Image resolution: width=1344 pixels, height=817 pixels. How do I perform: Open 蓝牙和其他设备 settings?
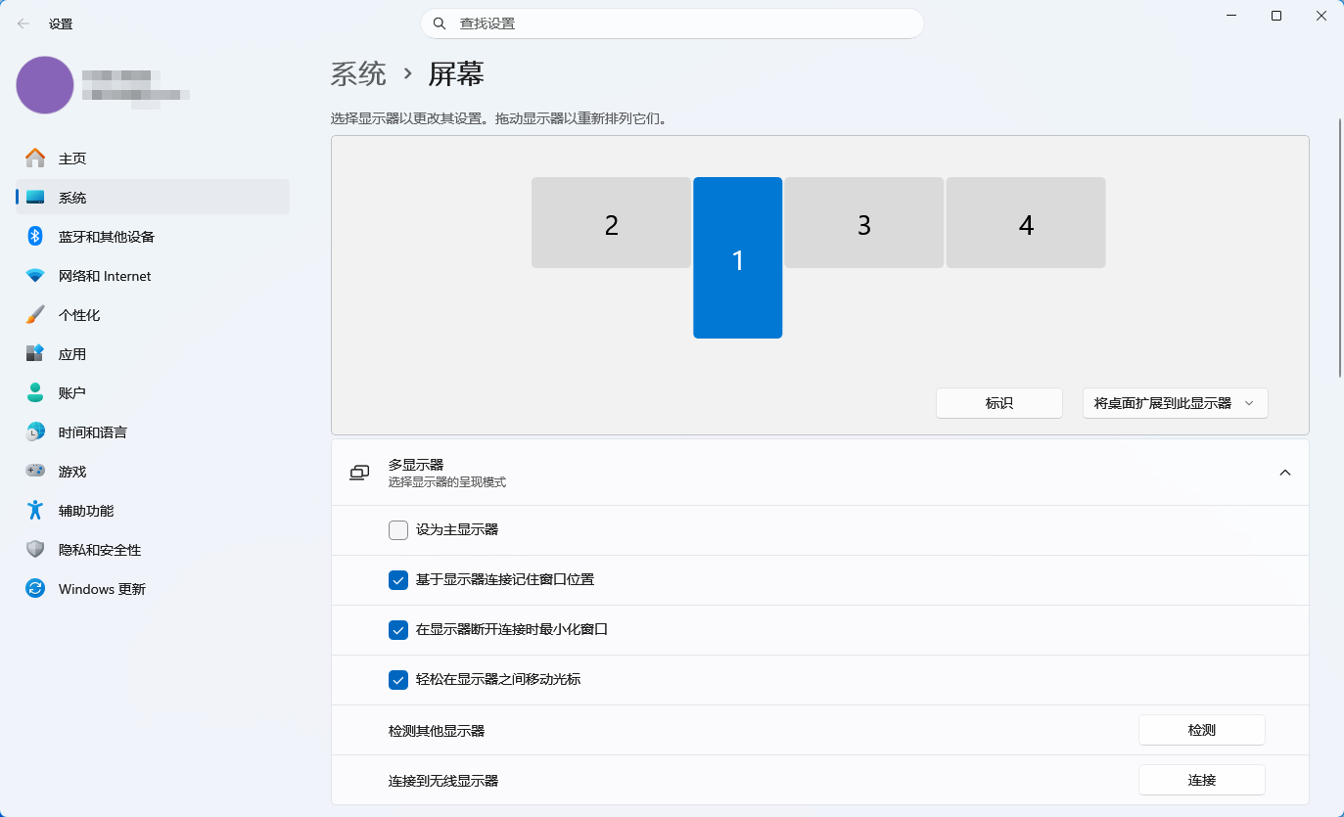point(153,236)
